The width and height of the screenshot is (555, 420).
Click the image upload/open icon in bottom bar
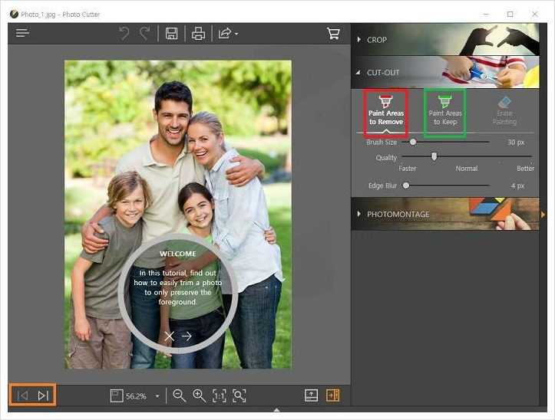(311, 395)
